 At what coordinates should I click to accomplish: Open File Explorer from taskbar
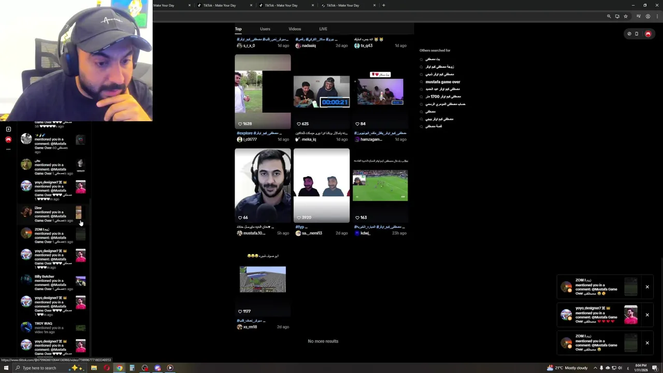(94, 368)
